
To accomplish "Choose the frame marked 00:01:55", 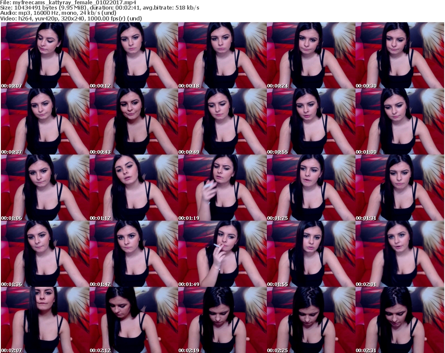I will (x=311, y=254).
